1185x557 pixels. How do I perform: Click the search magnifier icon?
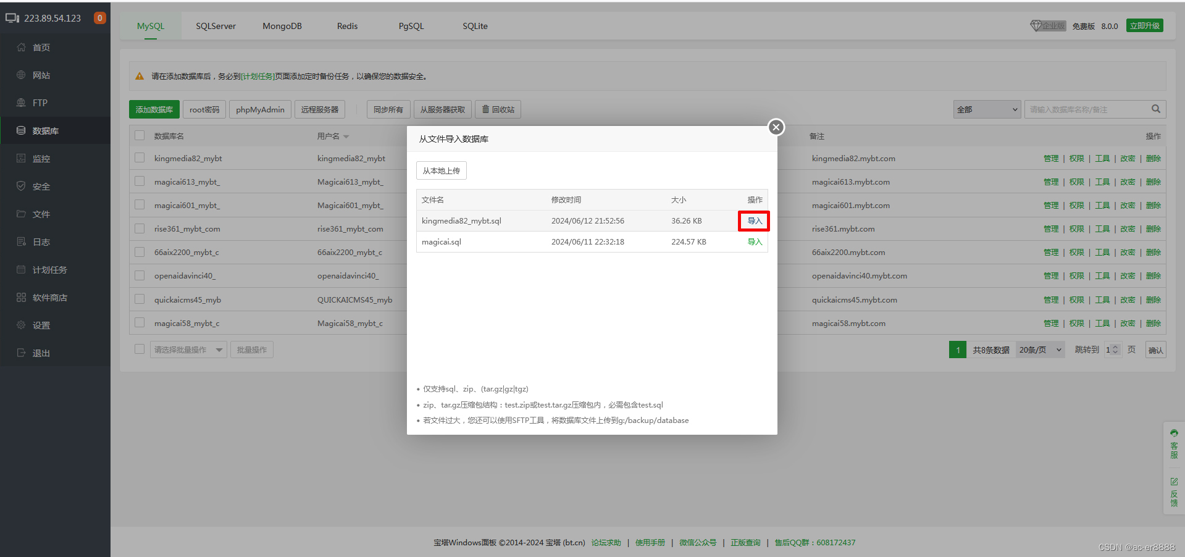[x=1156, y=109]
